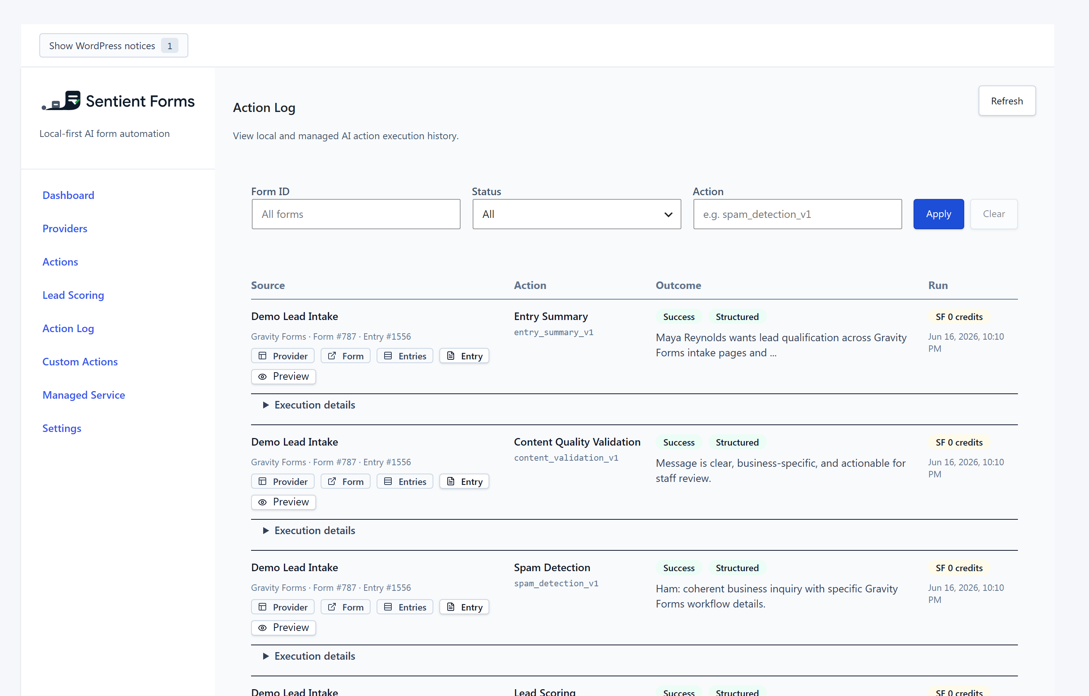Open Entries in the Entry Summary row
The height and width of the screenshot is (696, 1089).
tap(405, 356)
